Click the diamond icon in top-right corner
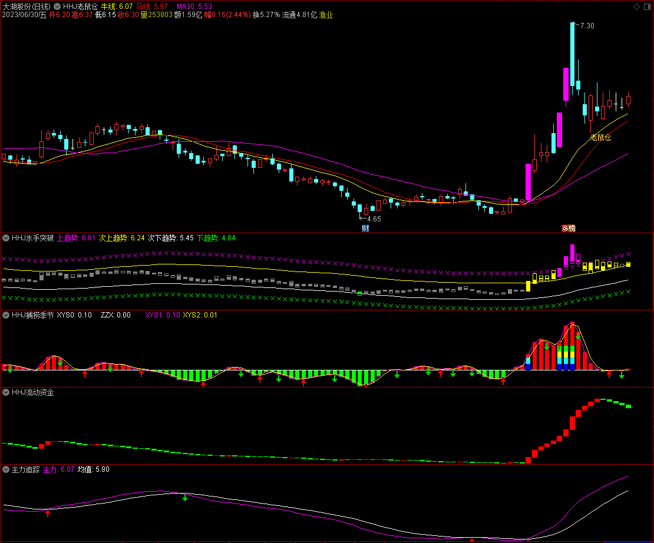 pos(636,6)
